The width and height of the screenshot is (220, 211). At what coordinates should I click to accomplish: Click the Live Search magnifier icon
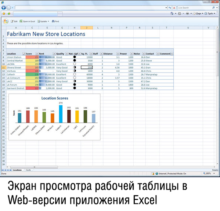tap(213, 8)
